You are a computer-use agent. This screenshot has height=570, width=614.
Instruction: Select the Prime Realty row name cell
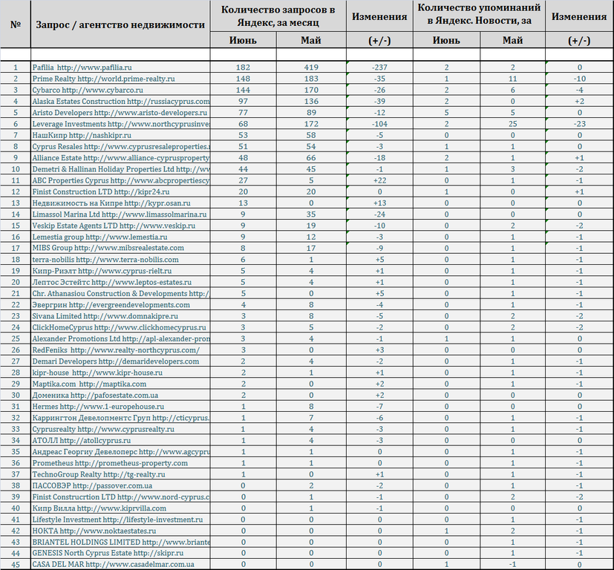pos(120,79)
